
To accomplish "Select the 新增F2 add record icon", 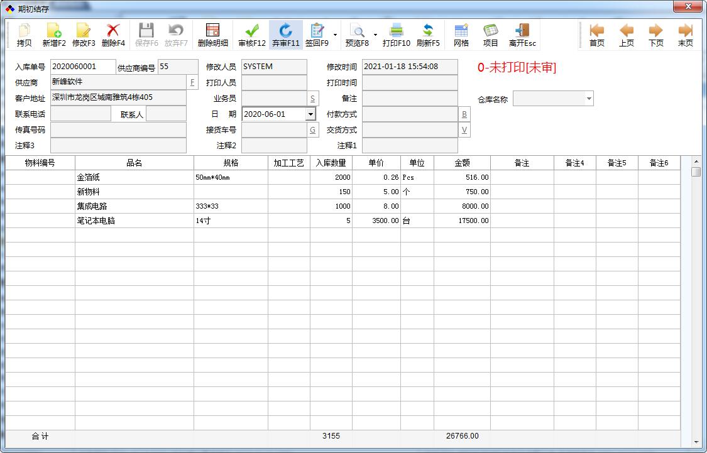I will pyautogui.click(x=53, y=35).
